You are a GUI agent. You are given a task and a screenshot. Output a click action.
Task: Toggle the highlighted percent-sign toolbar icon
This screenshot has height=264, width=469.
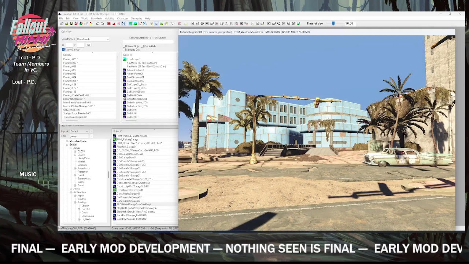pos(123,23)
